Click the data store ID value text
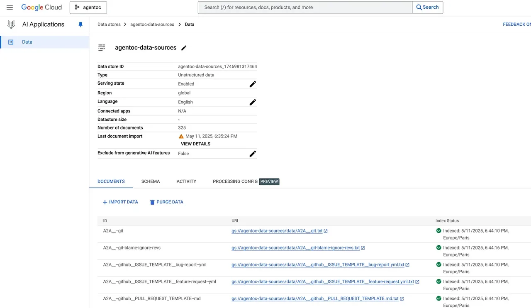Image resolution: width=531 pixels, height=308 pixels. 217,66
